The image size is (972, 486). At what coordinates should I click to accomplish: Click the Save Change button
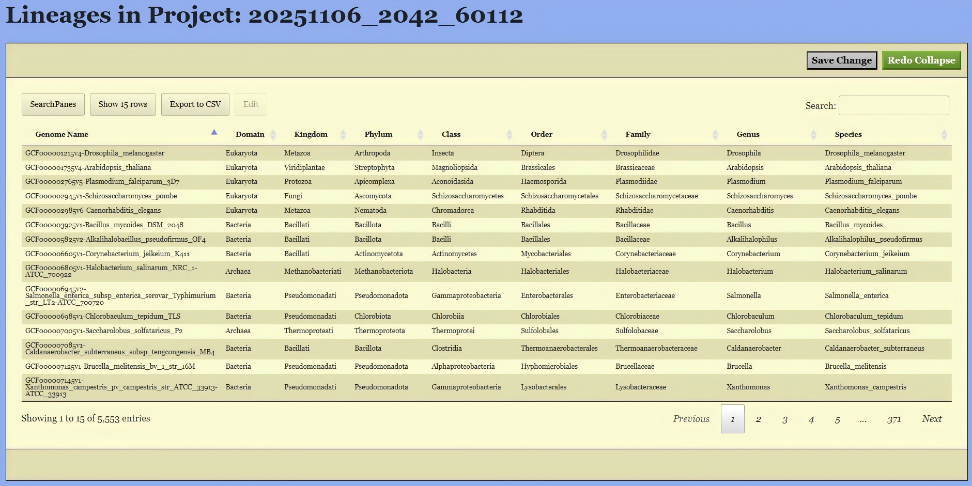pyautogui.click(x=841, y=60)
